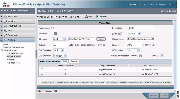Click the CD Image path field

point(81,39)
